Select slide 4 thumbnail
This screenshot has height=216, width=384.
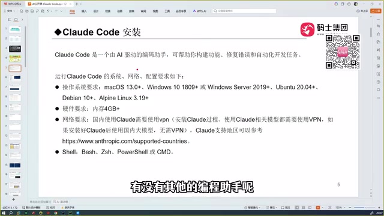click(x=15, y=59)
